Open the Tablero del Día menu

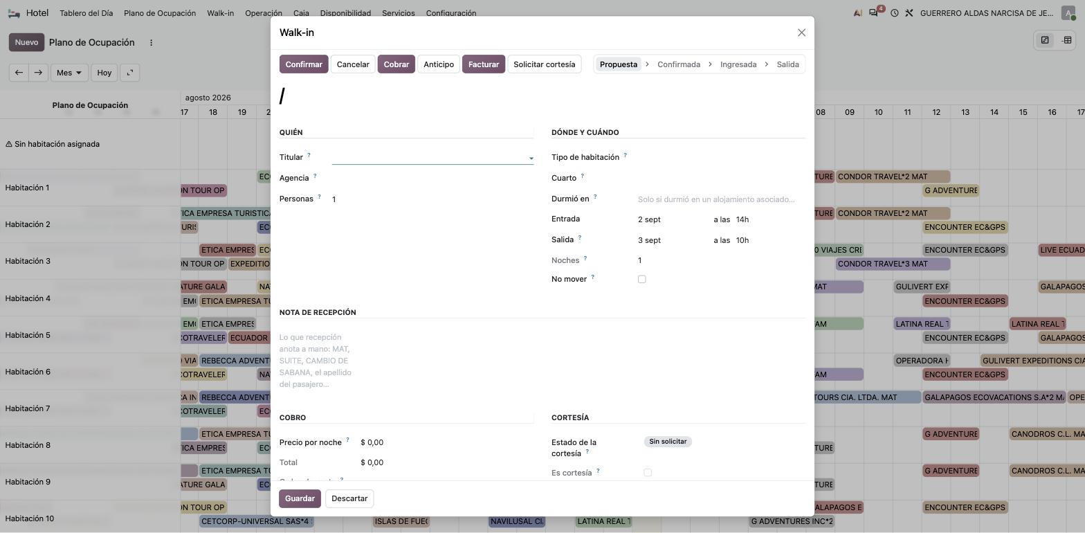pos(86,13)
